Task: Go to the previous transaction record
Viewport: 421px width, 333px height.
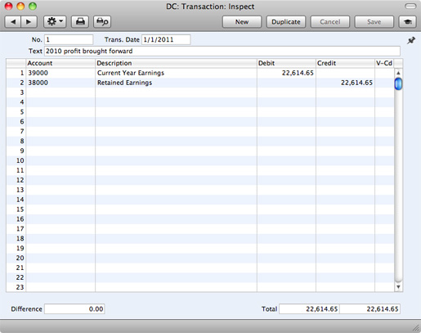Action: 13,22
